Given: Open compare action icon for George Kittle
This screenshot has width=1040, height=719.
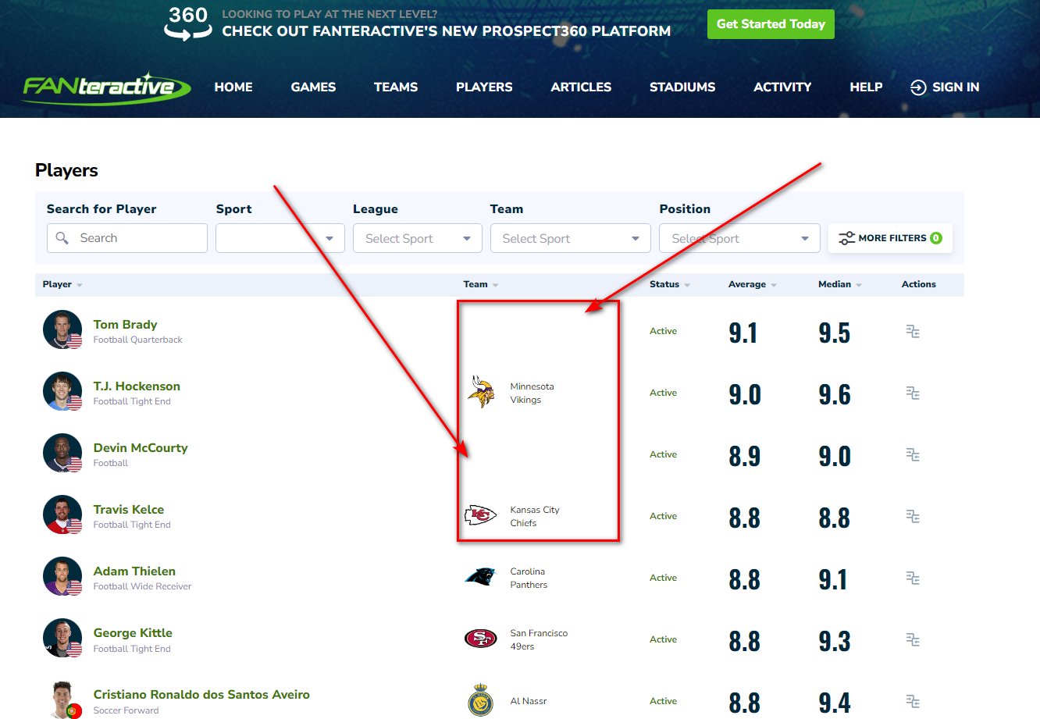Looking at the screenshot, I should 913,640.
